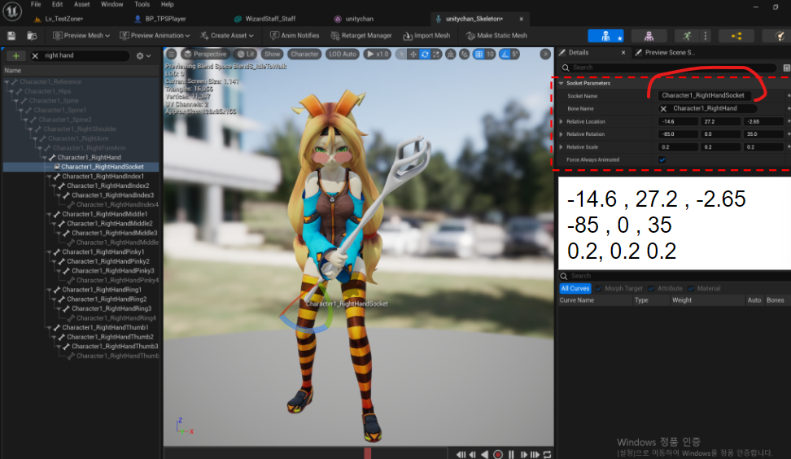Screen dimensions: 791x459
Task: Switch to Physics asset mode icon
Action: 780,36
